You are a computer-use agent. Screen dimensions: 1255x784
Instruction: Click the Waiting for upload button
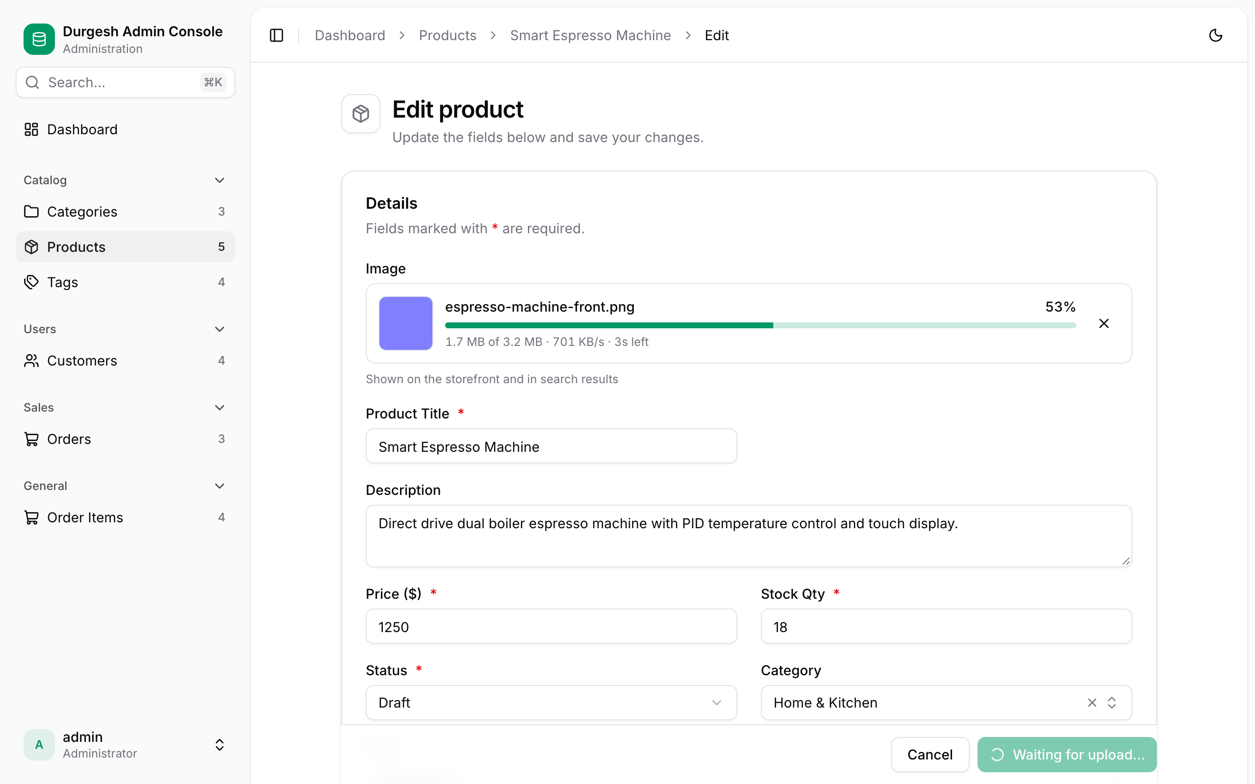tap(1067, 755)
